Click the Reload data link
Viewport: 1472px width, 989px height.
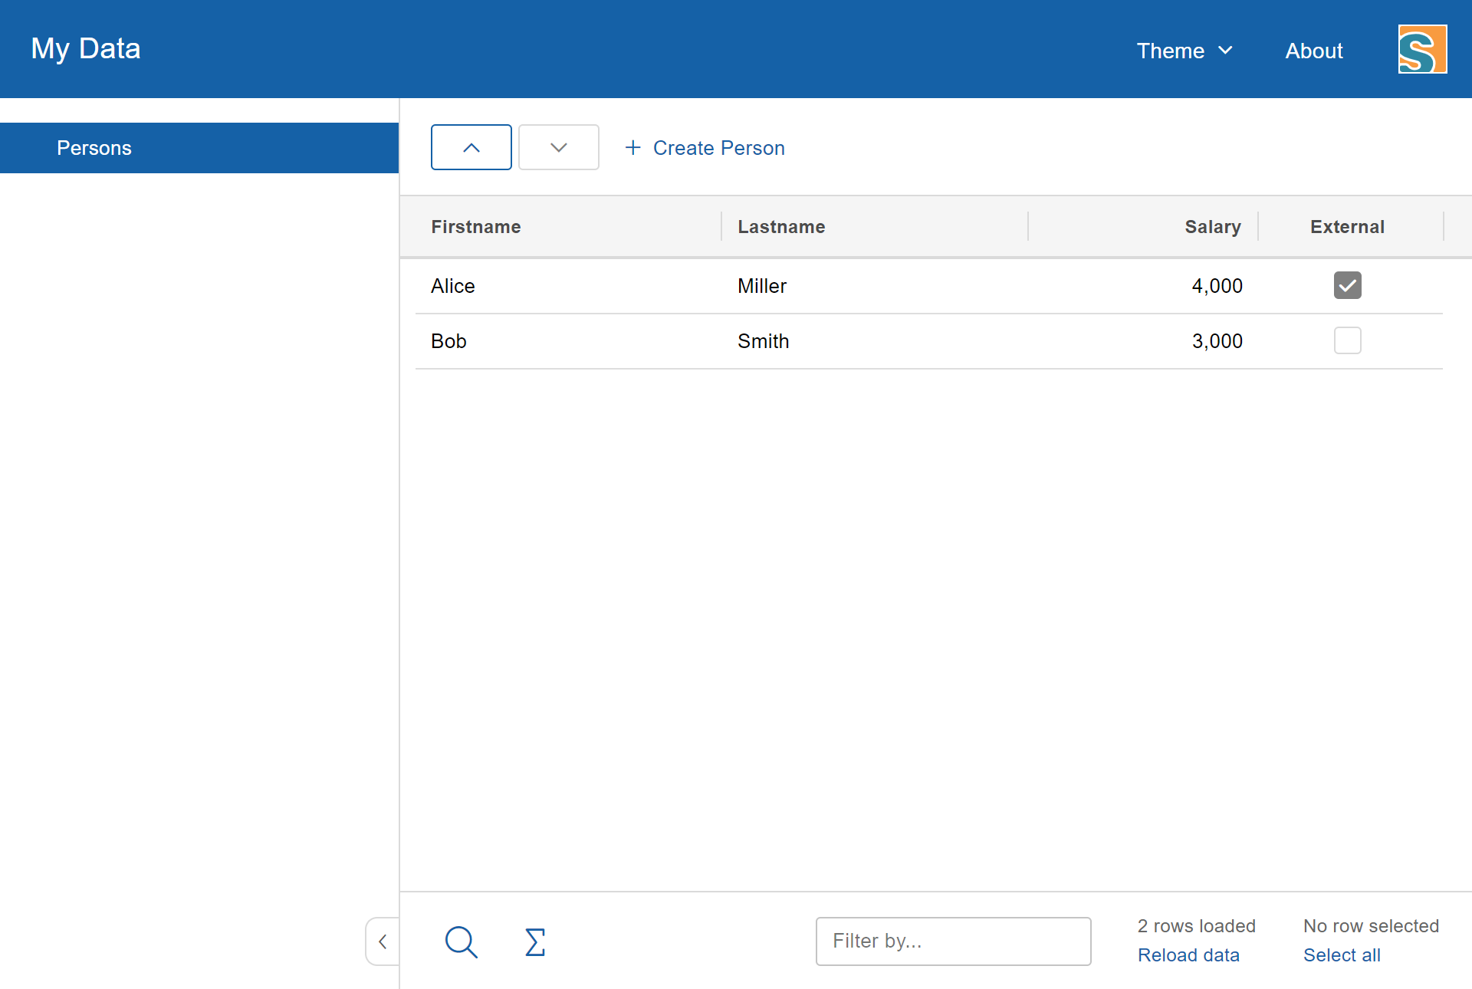point(1190,955)
